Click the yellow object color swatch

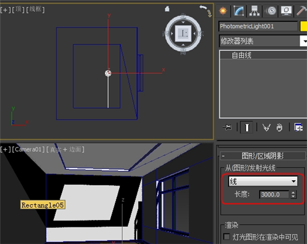click(303, 26)
